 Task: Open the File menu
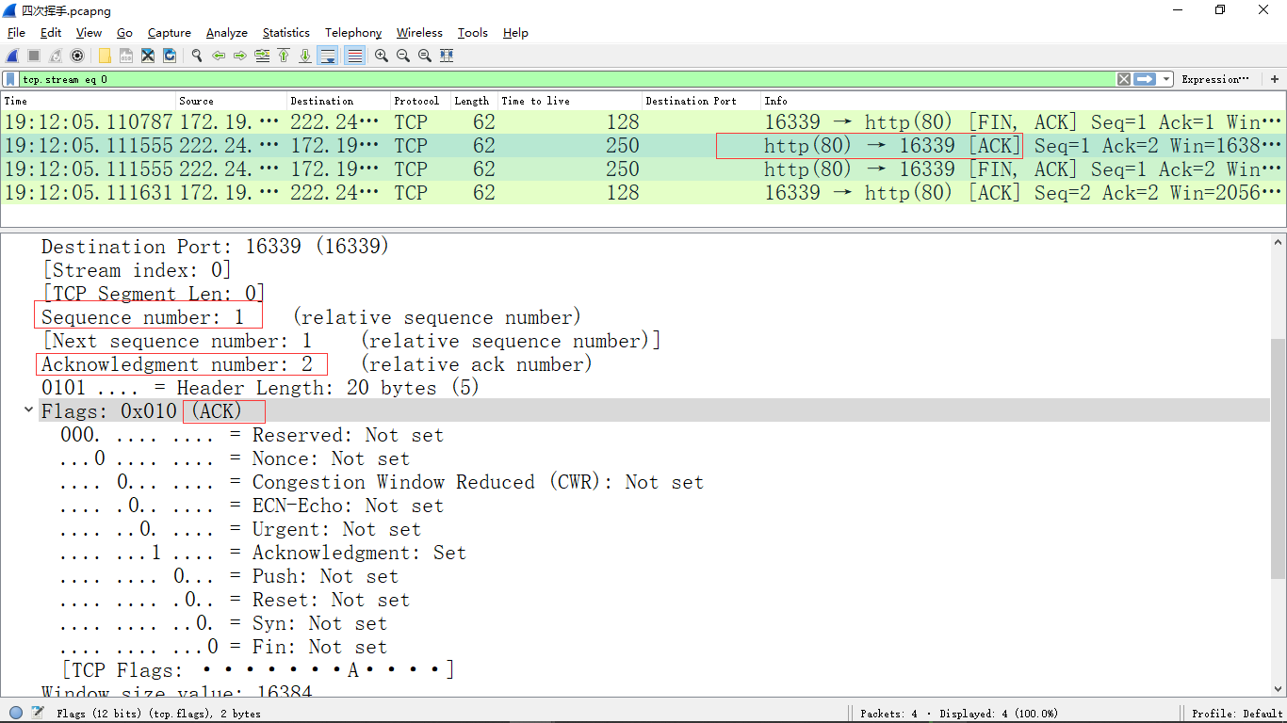[x=16, y=32]
